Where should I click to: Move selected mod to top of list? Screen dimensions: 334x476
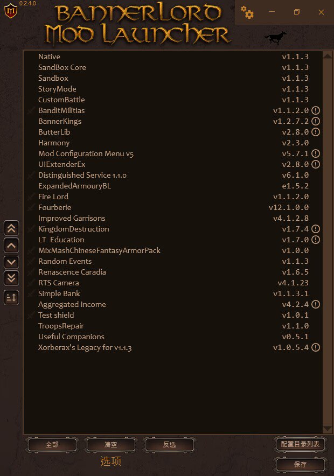tap(11, 228)
